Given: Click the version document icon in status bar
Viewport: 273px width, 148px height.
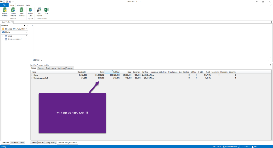Looking at the screenshot, I should point(239,147).
